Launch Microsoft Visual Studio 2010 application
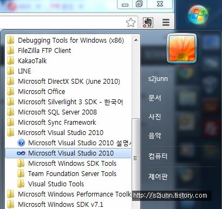Viewport: 222px width, 209px height. tap(69, 153)
